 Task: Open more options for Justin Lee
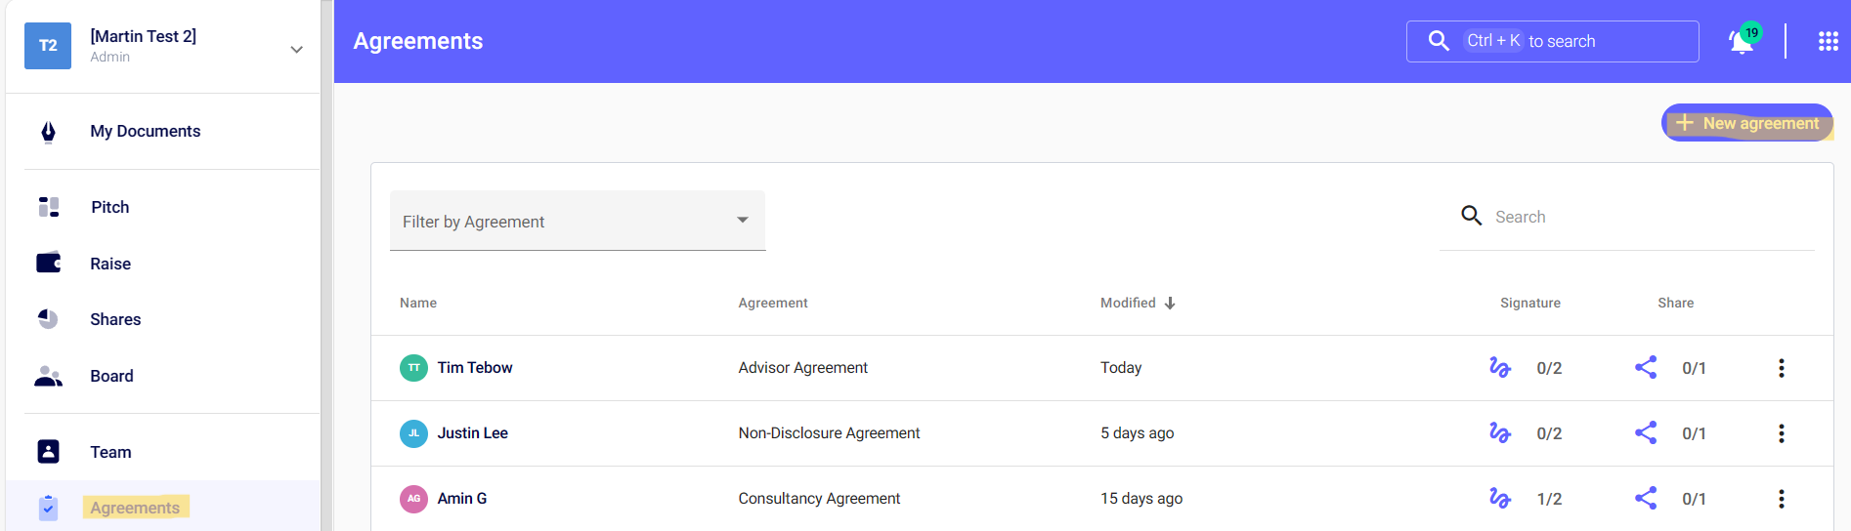(x=1781, y=433)
